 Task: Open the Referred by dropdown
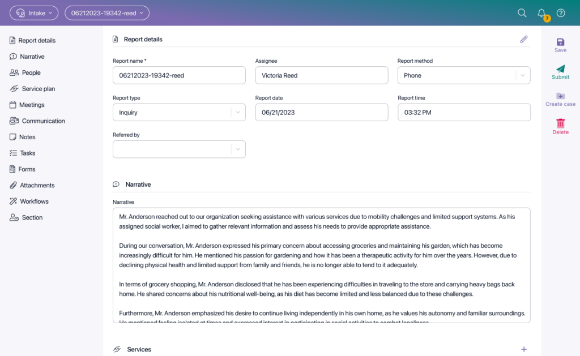(x=179, y=149)
